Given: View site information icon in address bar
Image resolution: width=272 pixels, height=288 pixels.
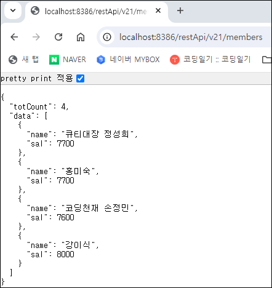Looking at the screenshot, I should [x=107, y=37].
